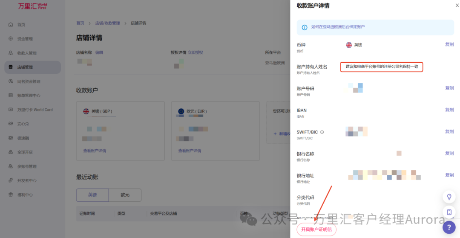Click the floating lightbulb tips icon
The height and width of the screenshot is (238, 460).
[x=449, y=197]
